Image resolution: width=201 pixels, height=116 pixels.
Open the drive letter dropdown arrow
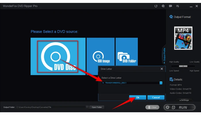161,83
